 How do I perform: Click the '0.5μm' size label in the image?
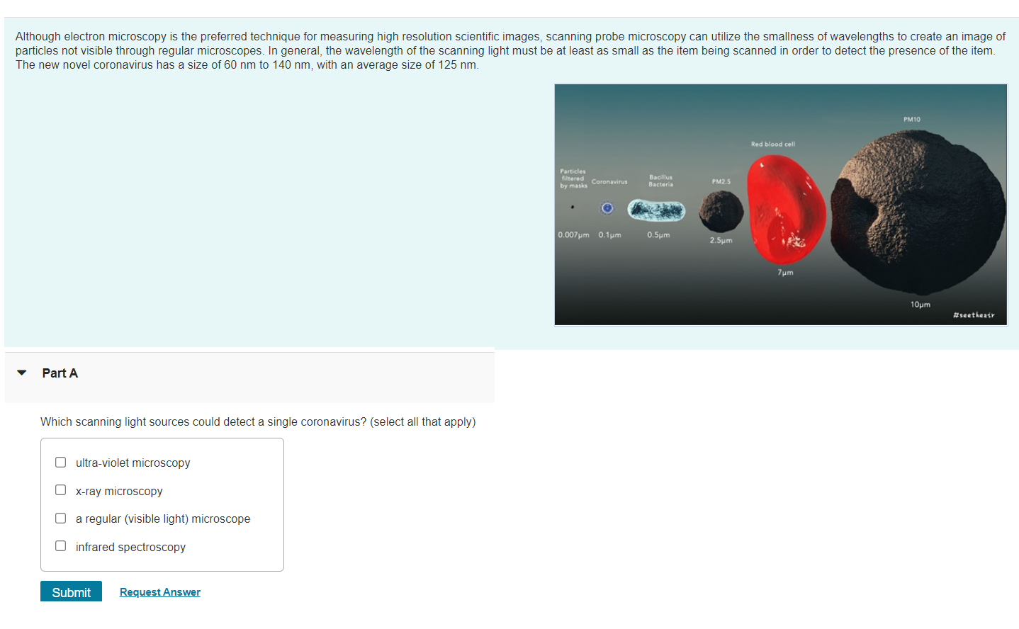click(x=658, y=235)
